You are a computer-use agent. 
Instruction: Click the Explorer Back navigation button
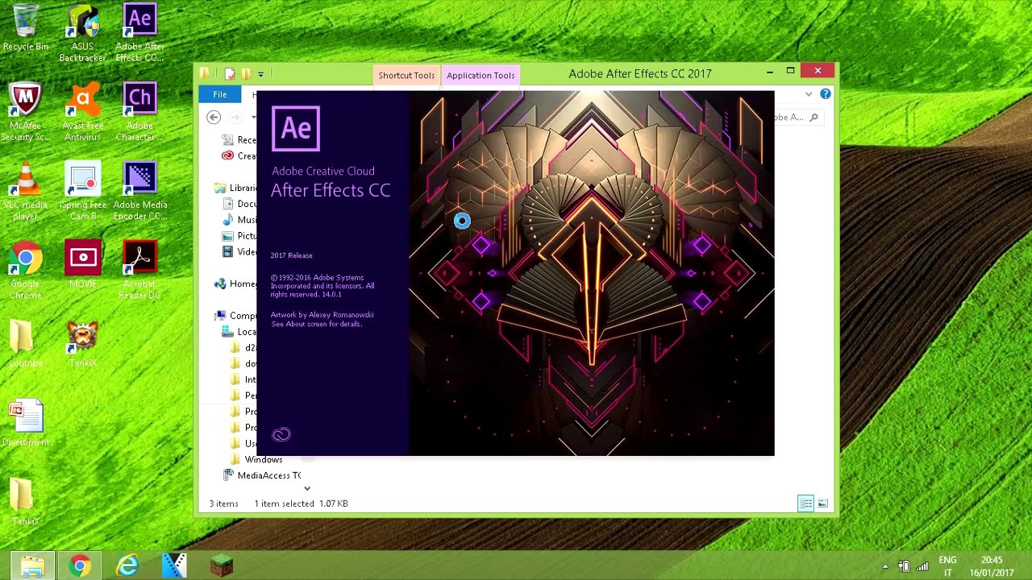[214, 118]
